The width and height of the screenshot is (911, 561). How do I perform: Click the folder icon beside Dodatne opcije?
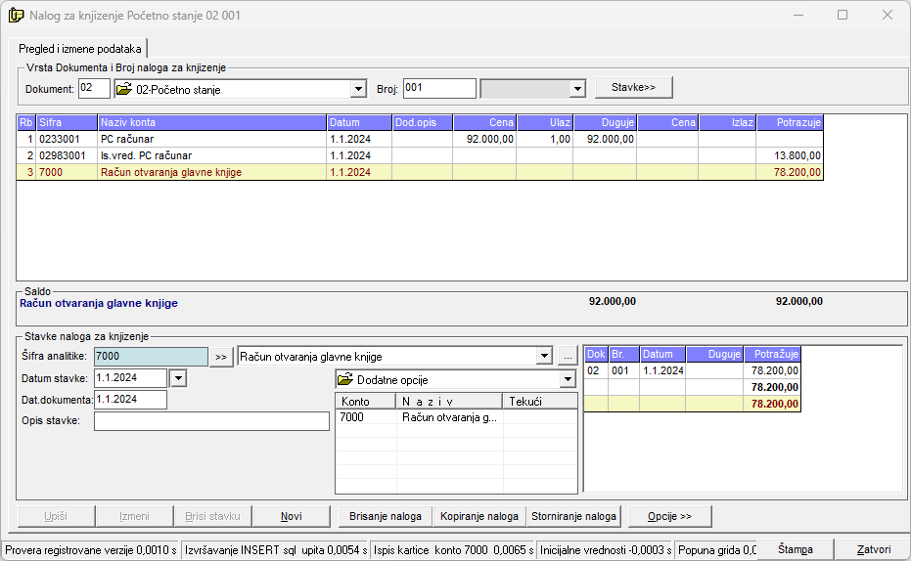pyautogui.click(x=345, y=379)
